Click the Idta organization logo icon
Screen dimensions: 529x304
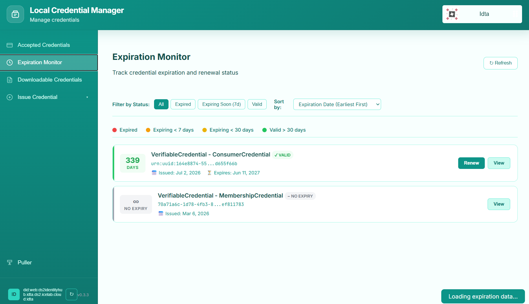coord(452,14)
